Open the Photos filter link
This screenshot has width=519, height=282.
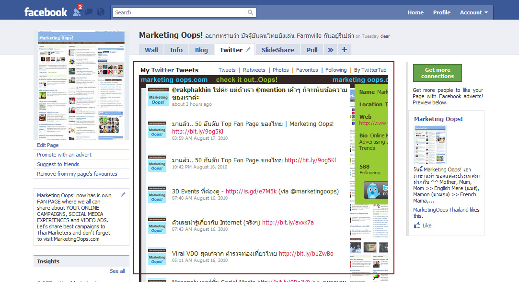[281, 70]
